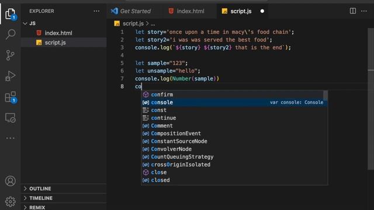Open Run and Debug view icon

pyautogui.click(x=11, y=76)
